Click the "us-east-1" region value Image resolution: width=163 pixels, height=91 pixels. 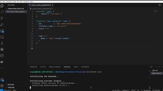57,14
